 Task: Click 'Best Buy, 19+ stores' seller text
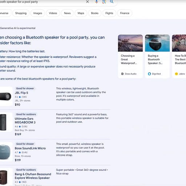[25, 130]
